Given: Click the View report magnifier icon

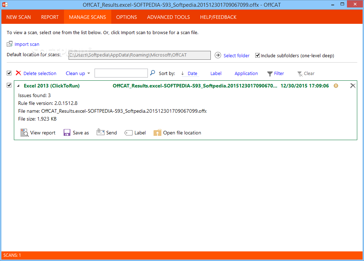Looking at the screenshot, I should [x=25, y=133].
